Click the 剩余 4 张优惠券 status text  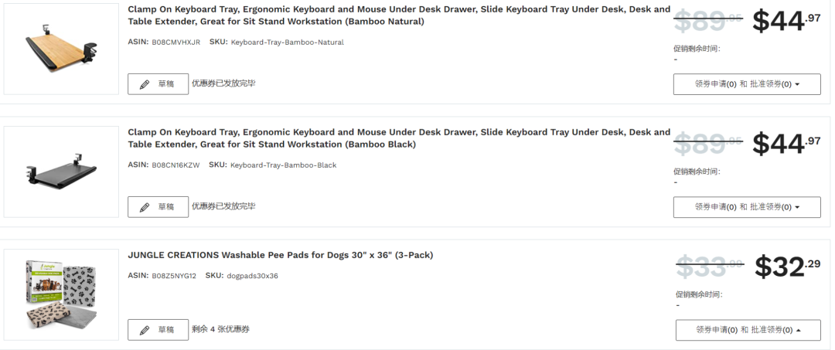point(220,329)
